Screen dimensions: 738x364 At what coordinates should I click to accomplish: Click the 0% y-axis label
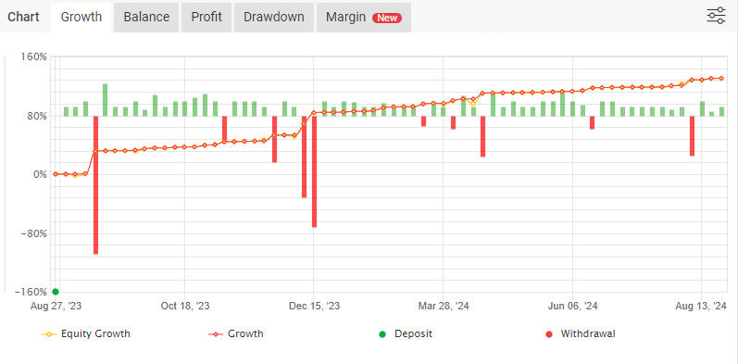tap(40, 175)
